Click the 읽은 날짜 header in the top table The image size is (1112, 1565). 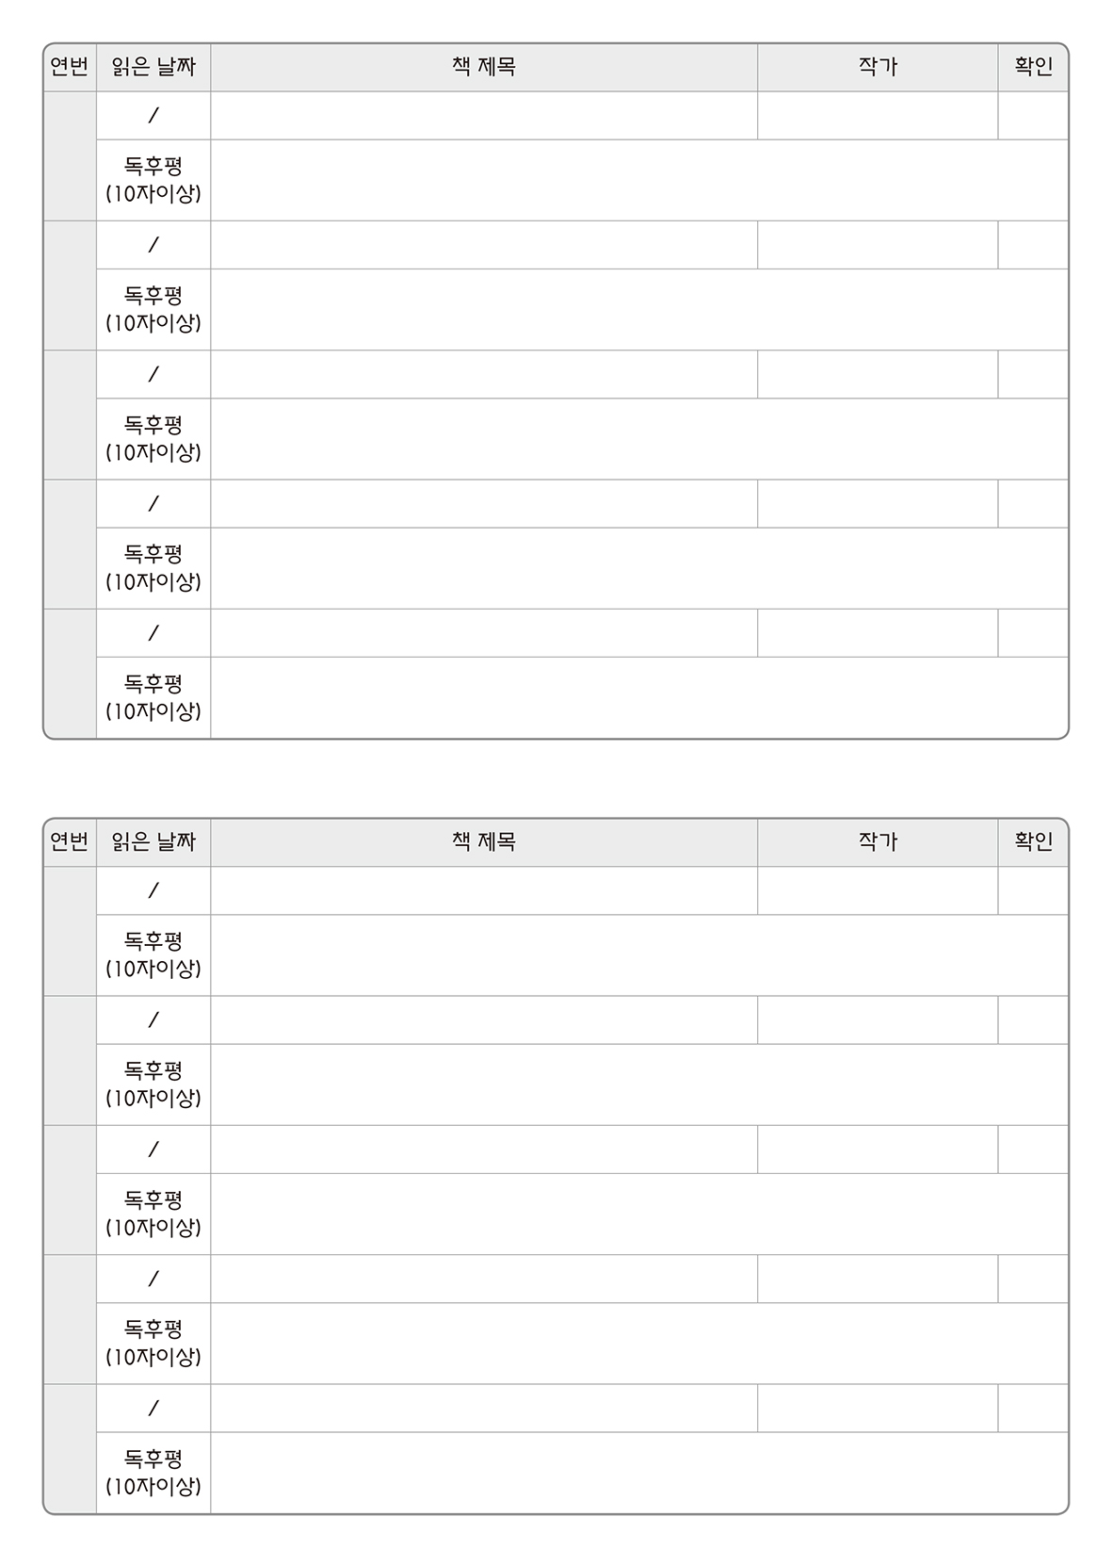click(153, 67)
